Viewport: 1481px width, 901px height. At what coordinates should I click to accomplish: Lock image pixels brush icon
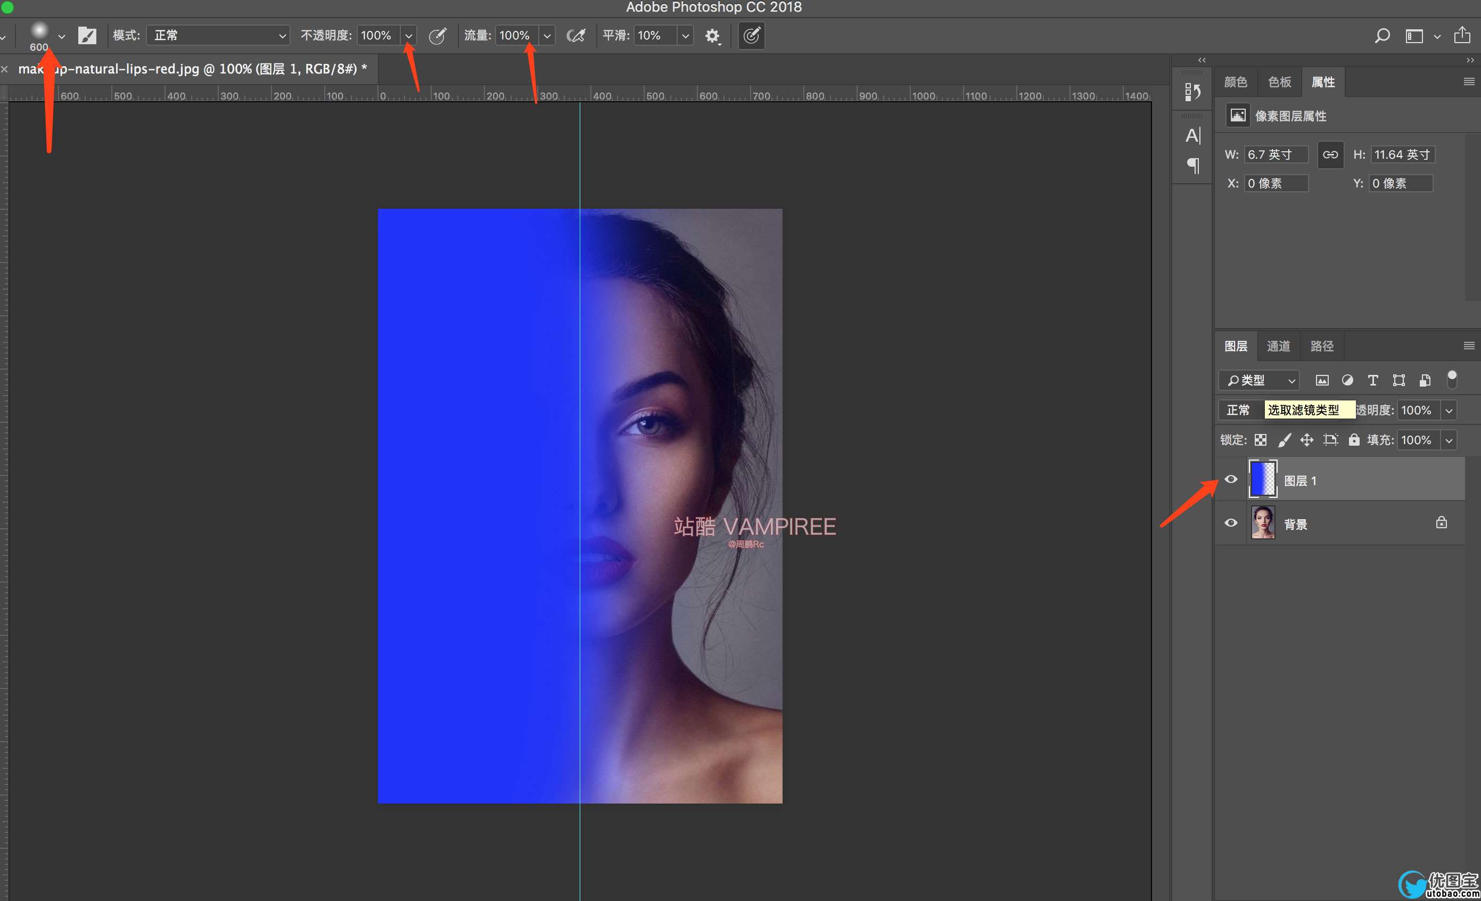1284,440
